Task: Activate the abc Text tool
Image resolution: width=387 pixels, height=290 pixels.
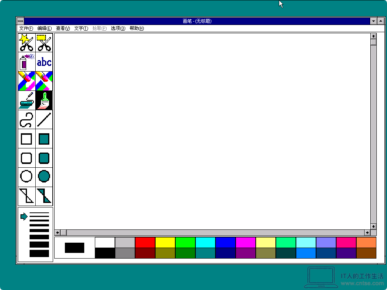Action: [x=44, y=62]
